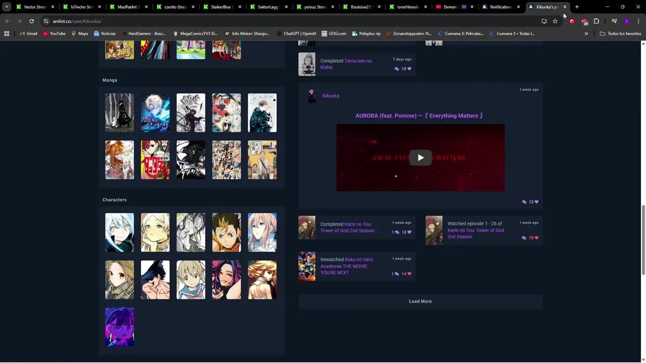Open the HardGamers bookmark
646x363 pixels.
(x=144, y=34)
